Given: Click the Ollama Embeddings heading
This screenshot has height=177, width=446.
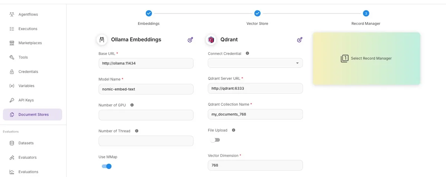Looking at the screenshot, I should click(136, 39).
